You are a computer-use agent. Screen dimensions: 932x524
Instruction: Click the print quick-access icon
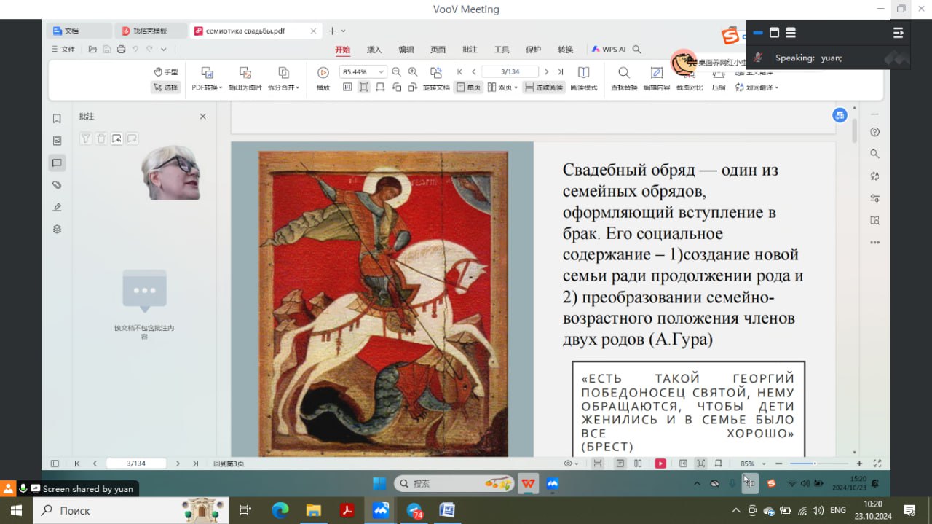121,50
